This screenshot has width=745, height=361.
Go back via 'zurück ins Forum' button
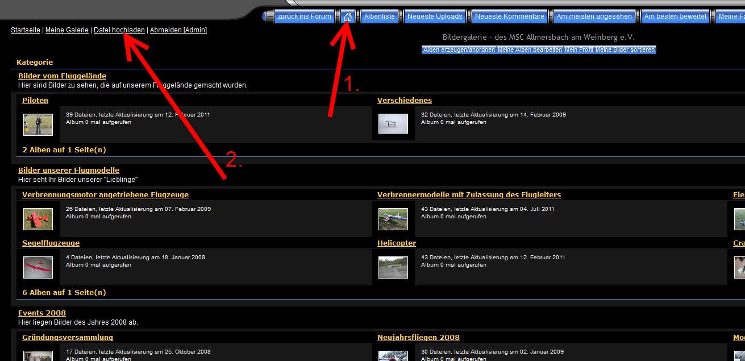point(305,16)
